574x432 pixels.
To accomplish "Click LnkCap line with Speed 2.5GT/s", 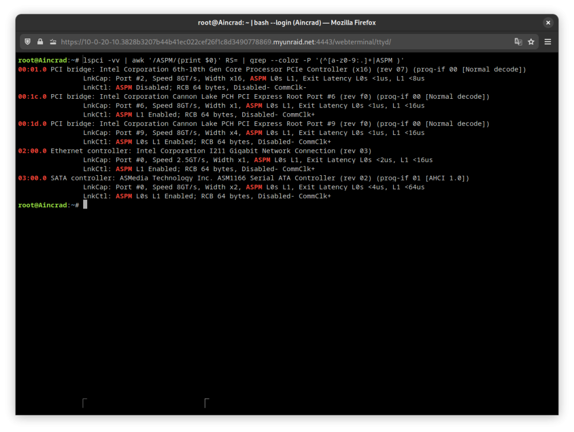I will point(258,160).
